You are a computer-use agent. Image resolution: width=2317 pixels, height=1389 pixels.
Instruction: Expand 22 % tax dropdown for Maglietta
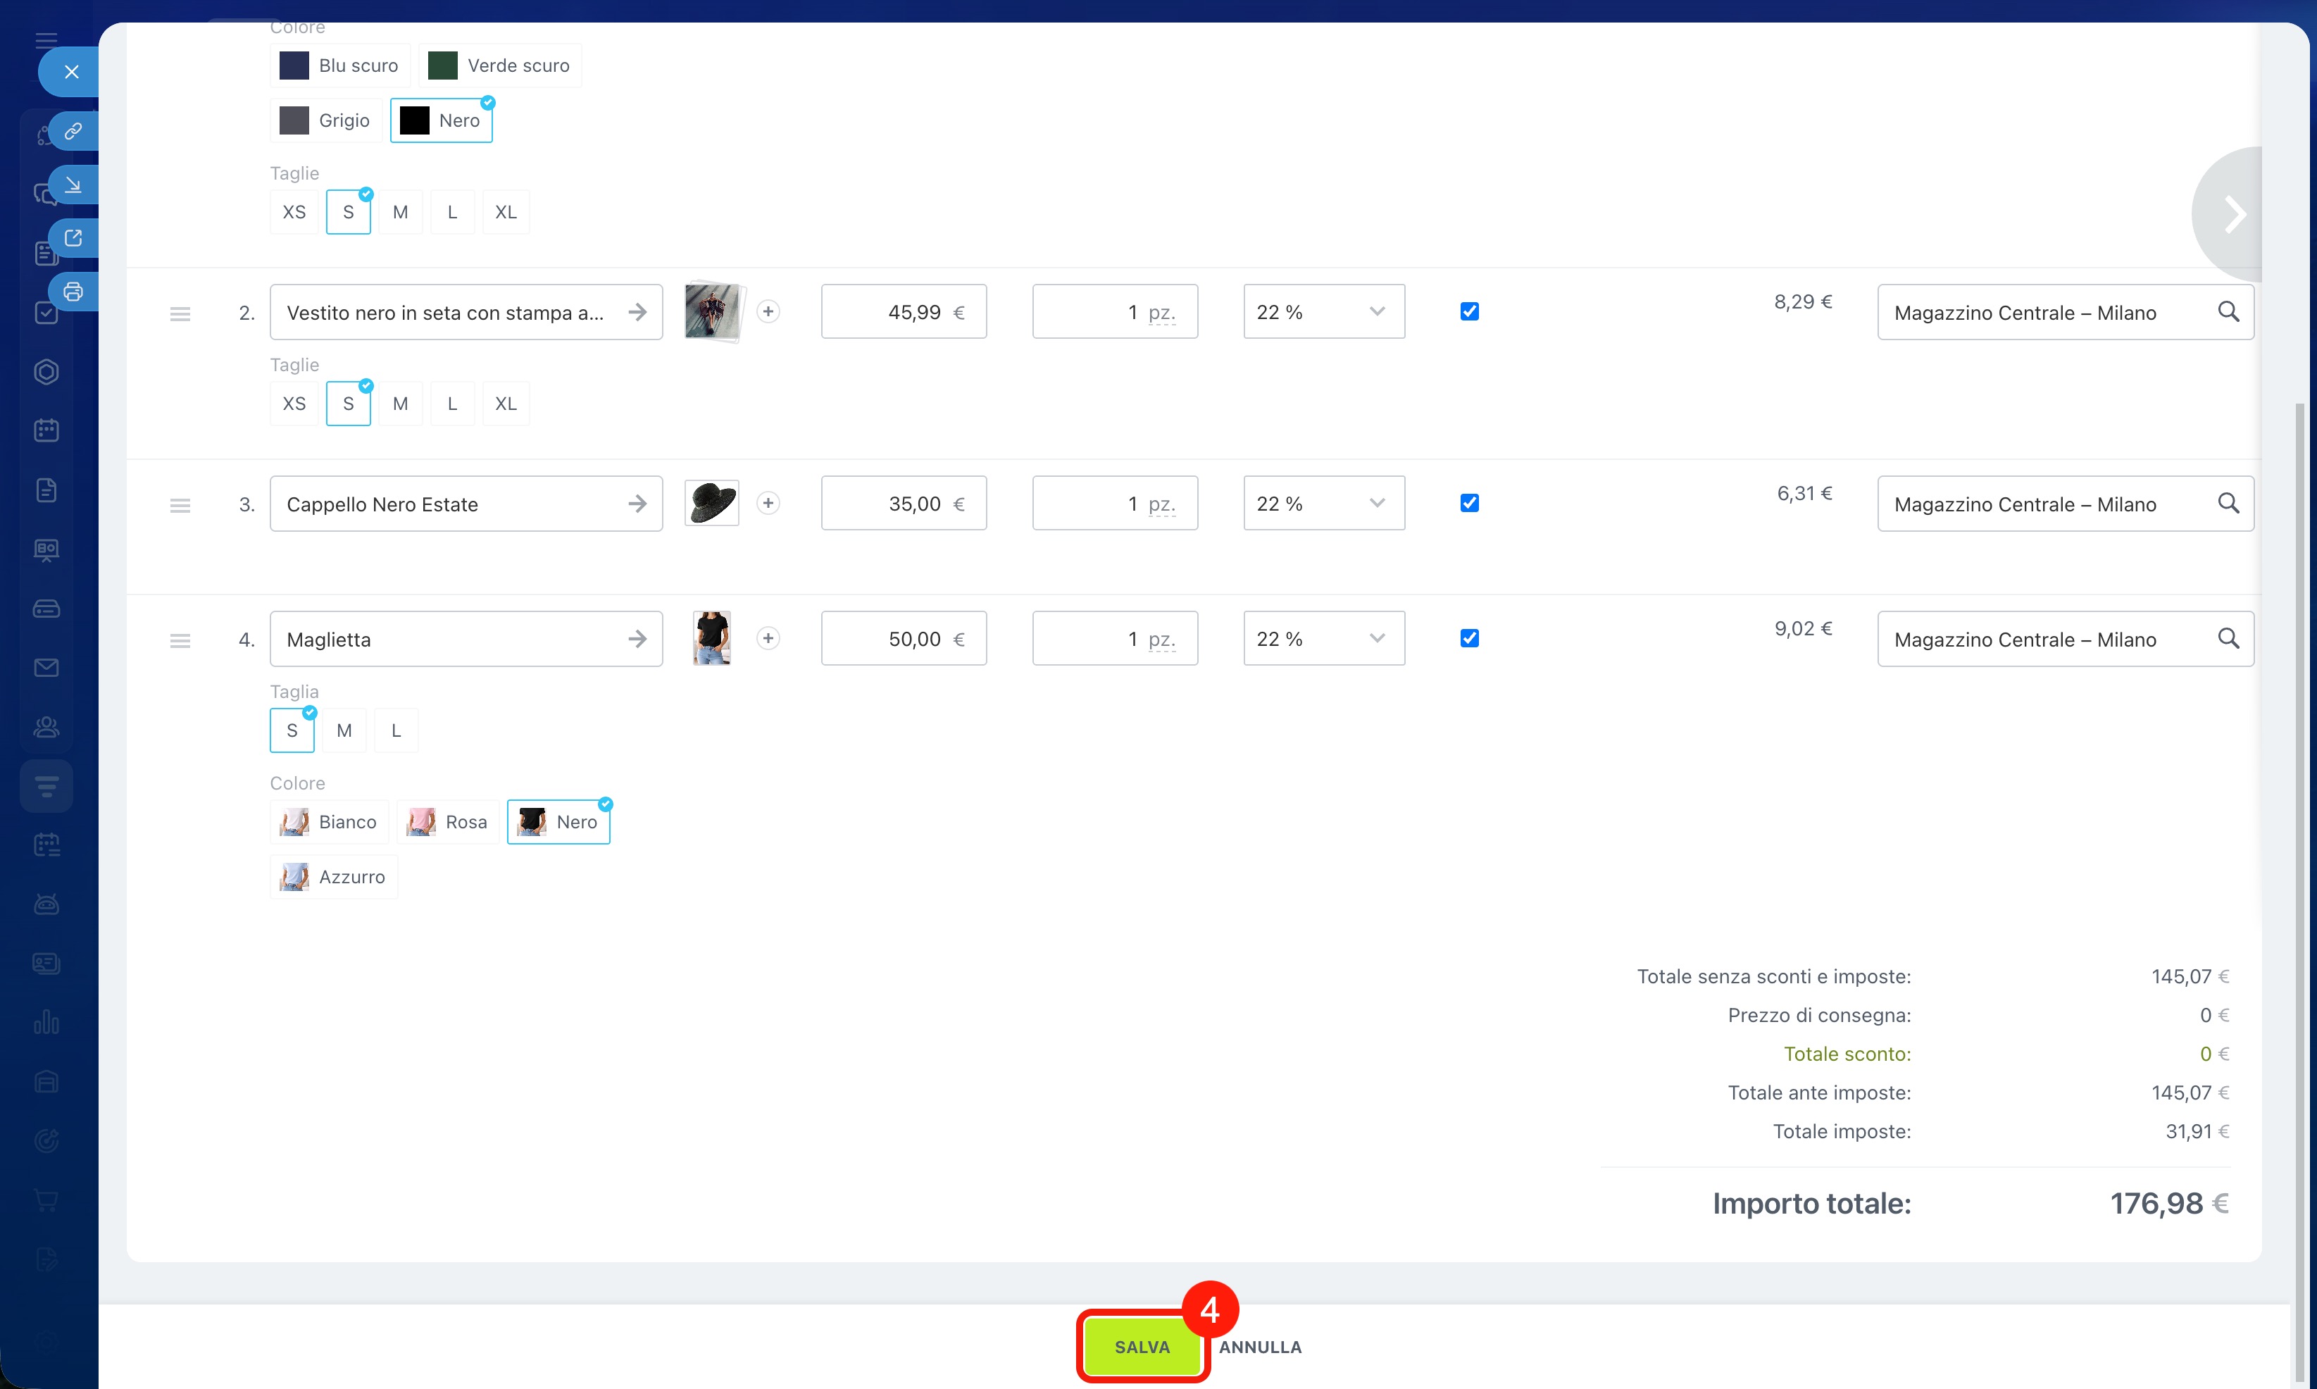pos(1323,638)
